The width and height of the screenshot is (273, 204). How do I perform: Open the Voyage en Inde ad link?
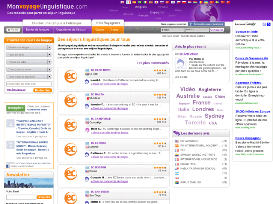coord(246,31)
